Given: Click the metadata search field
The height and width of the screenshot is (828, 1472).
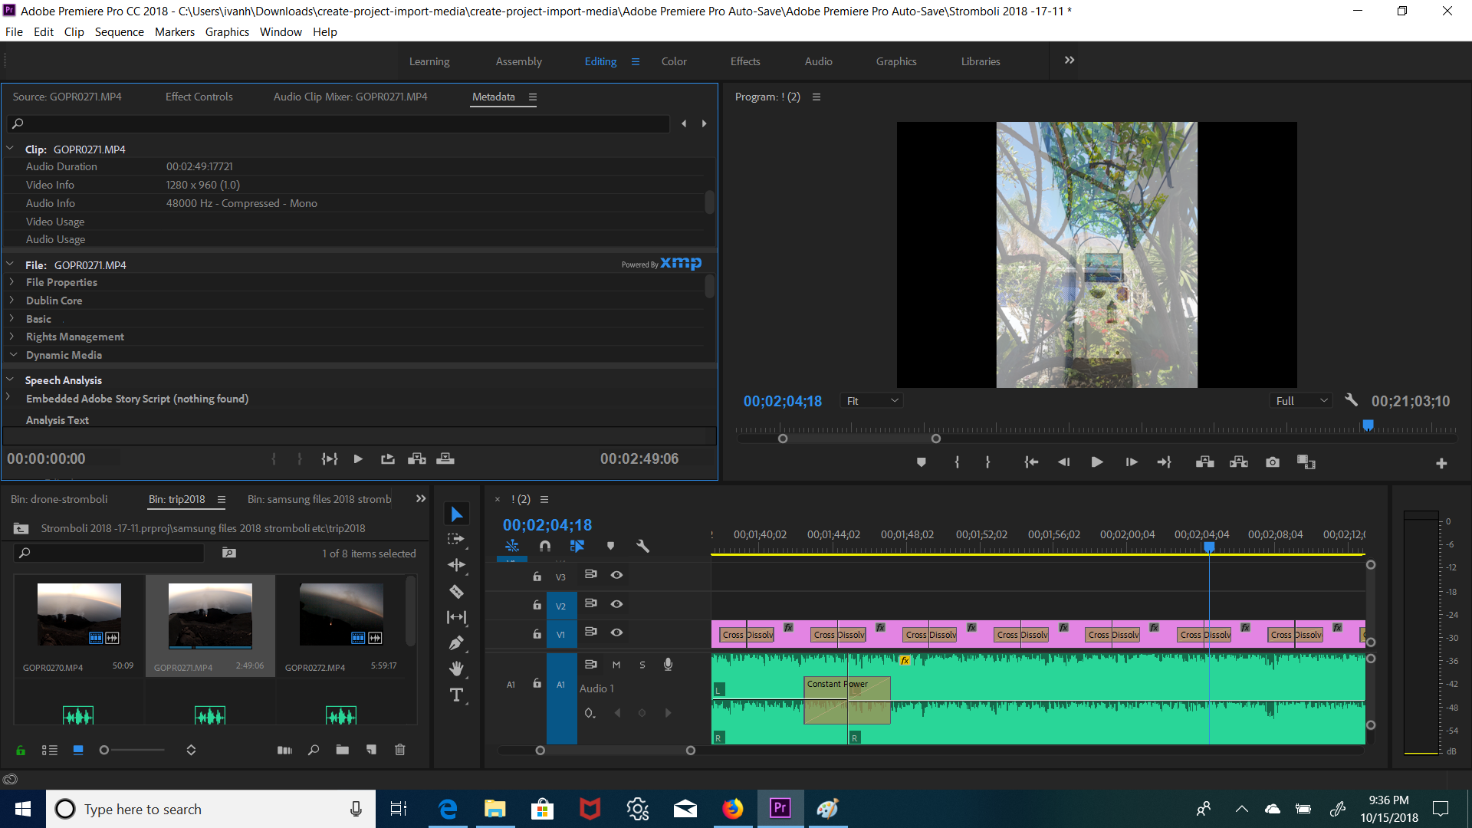Looking at the screenshot, I should (x=337, y=123).
